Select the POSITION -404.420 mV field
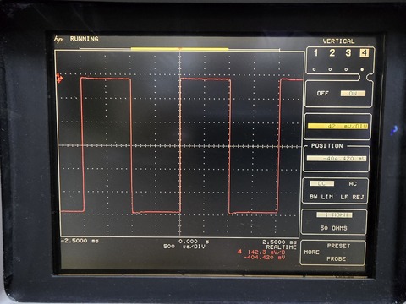406x304 pixels. tap(337, 159)
